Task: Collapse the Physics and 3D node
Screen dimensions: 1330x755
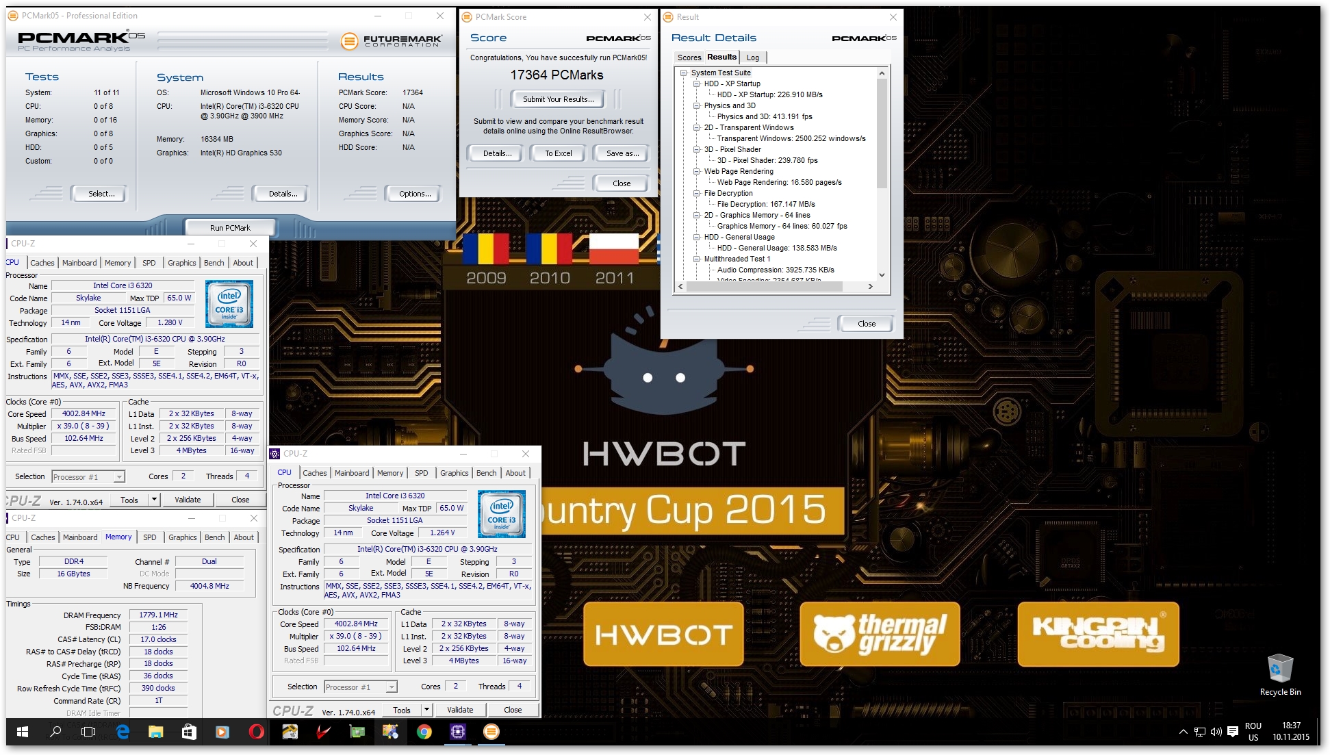Action: pos(696,105)
